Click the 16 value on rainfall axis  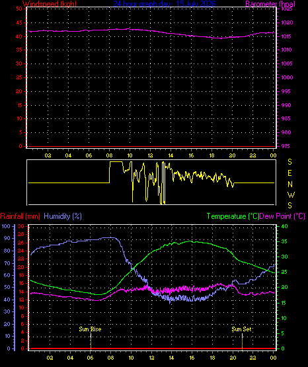coord(21,283)
